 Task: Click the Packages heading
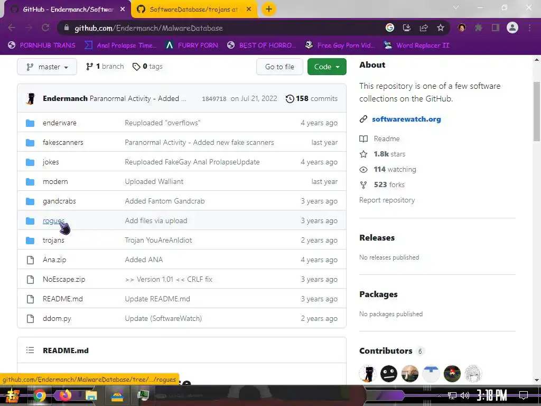378,294
